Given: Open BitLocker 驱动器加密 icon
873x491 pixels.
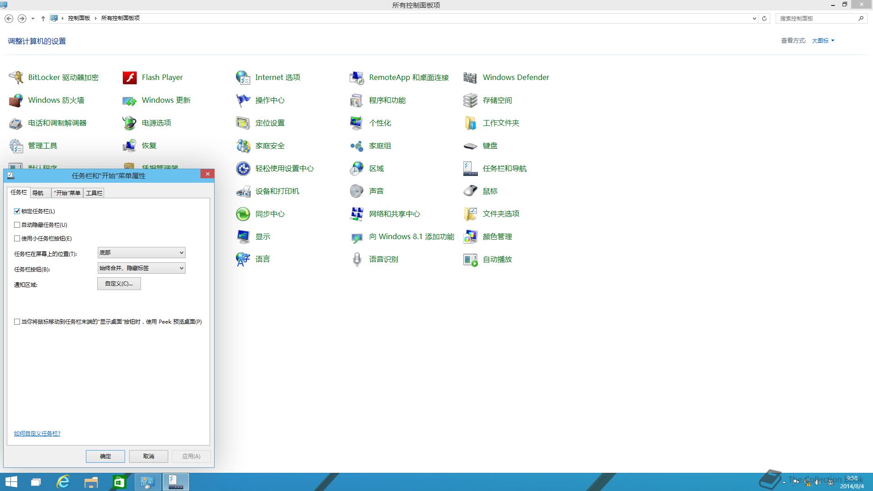Looking at the screenshot, I should coord(16,78).
